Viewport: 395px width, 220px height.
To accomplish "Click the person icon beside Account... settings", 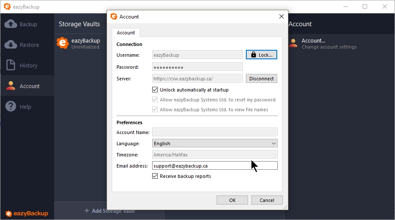I will (293, 43).
